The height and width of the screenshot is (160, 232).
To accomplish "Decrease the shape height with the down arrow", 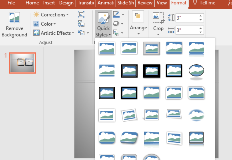I will click(201, 20).
